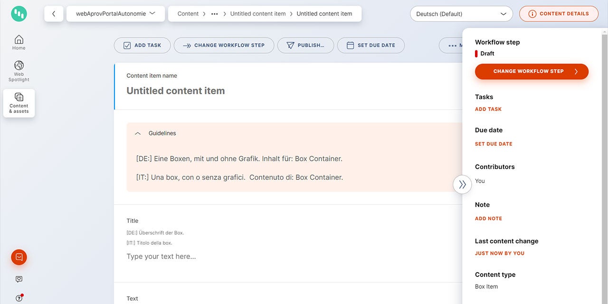Click Publish in the toolbar

click(x=304, y=46)
